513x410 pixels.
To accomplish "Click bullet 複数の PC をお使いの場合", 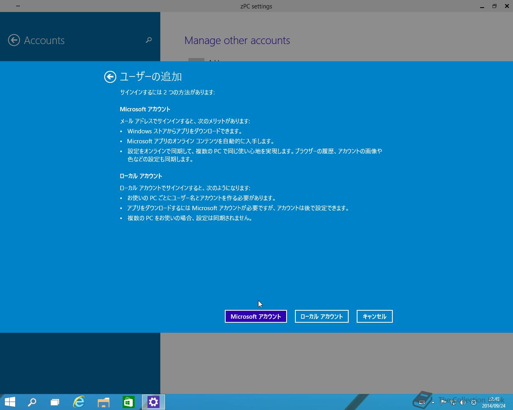I will [190, 218].
